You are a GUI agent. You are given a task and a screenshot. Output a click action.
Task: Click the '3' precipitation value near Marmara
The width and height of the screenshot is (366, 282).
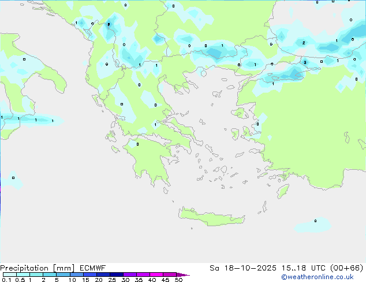click(x=305, y=62)
